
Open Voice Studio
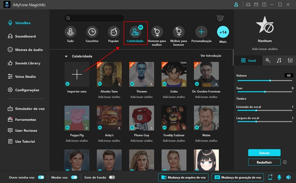click(22, 76)
